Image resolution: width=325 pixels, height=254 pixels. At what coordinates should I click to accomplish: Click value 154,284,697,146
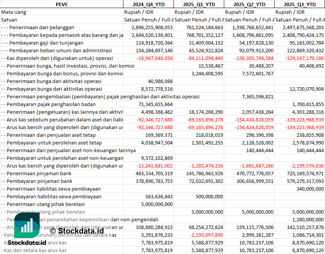[x=154, y=50]
